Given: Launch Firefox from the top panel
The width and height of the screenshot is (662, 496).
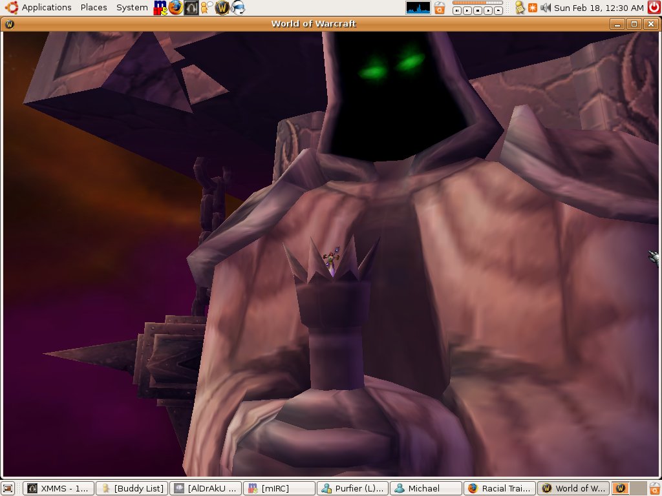Looking at the screenshot, I should [176, 8].
